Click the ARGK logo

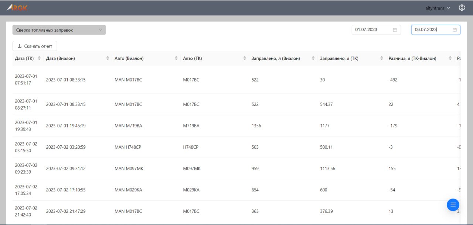point(17,7)
